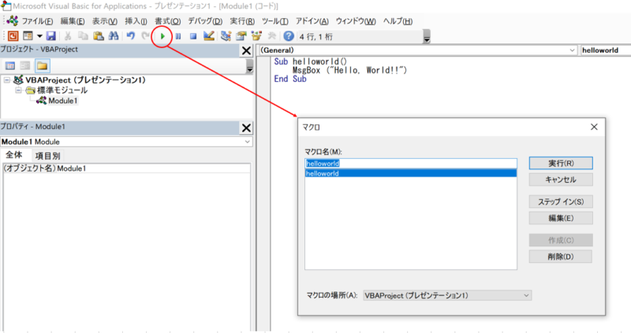Save the project with the floppy icon
631x333 pixels.
[x=50, y=36]
